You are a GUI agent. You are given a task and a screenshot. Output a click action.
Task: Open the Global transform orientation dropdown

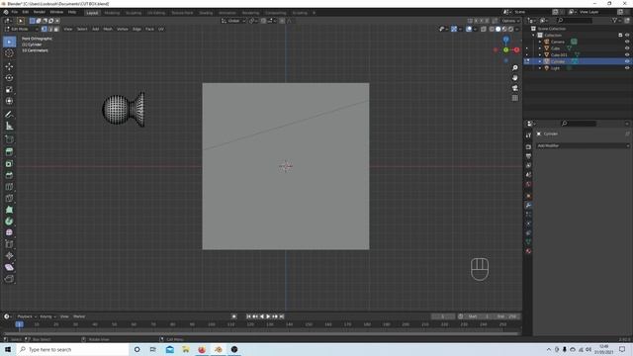click(233, 21)
